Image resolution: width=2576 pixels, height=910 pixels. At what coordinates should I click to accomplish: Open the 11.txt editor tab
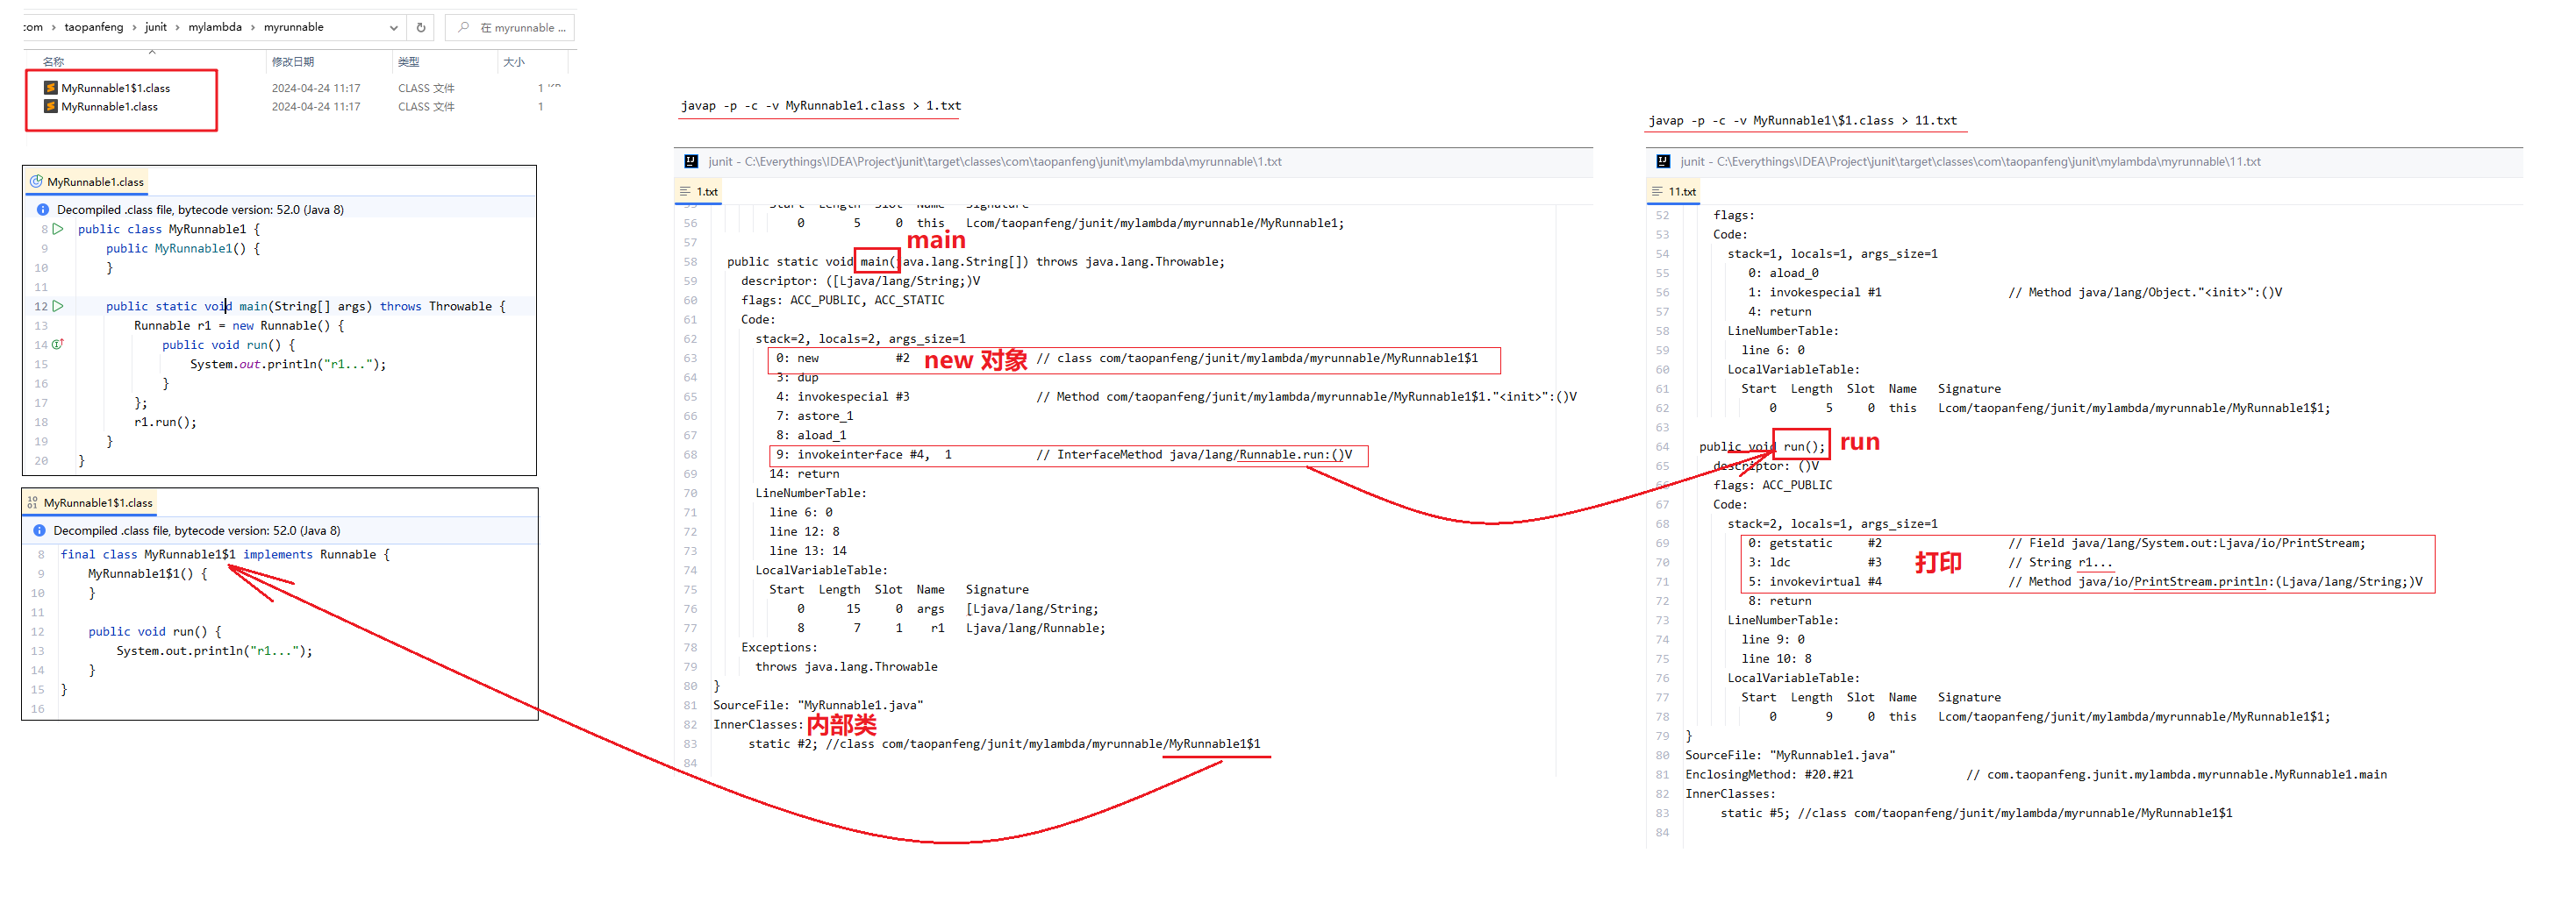click(1674, 191)
